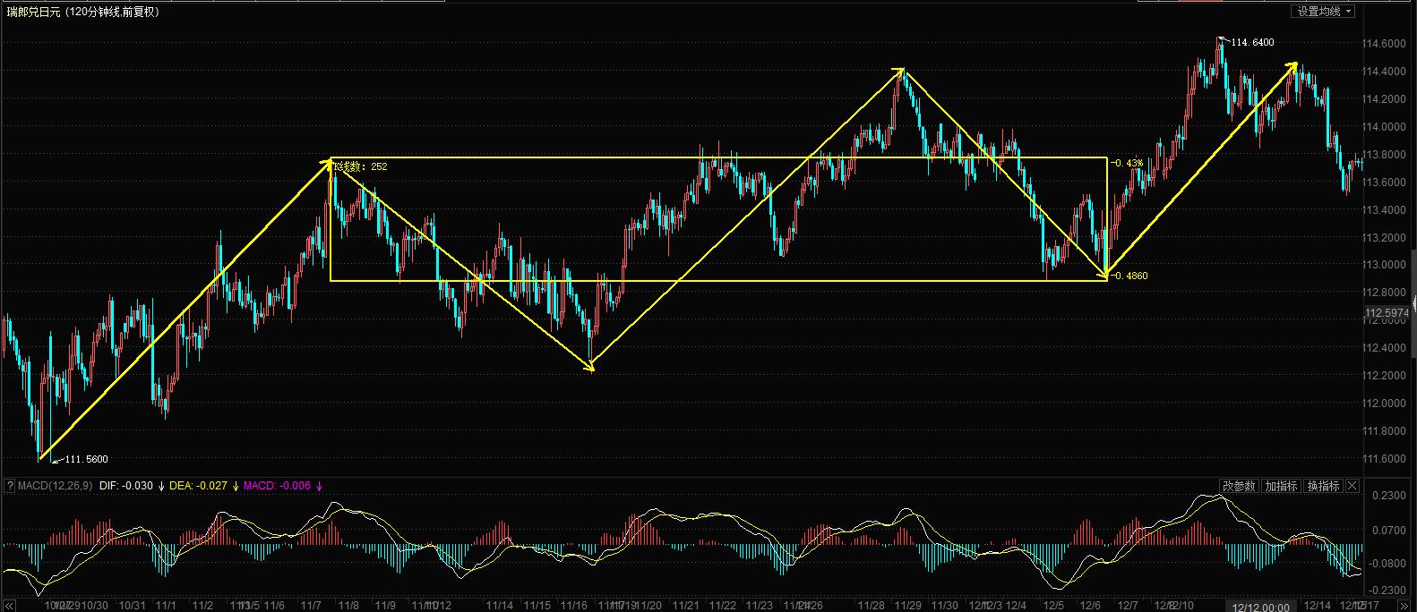This screenshot has height=612, width=1417.
Task: Click the DEA: -0.027 value
Action: (x=201, y=486)
